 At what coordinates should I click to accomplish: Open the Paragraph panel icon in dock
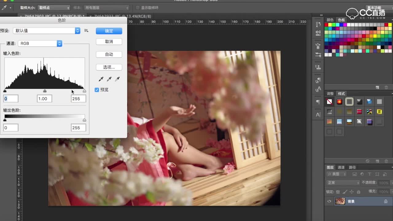point(318,102)
